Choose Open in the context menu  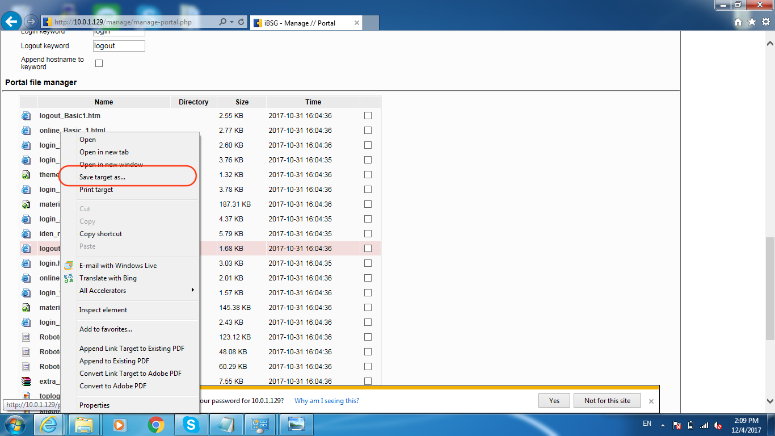[87, 140]
